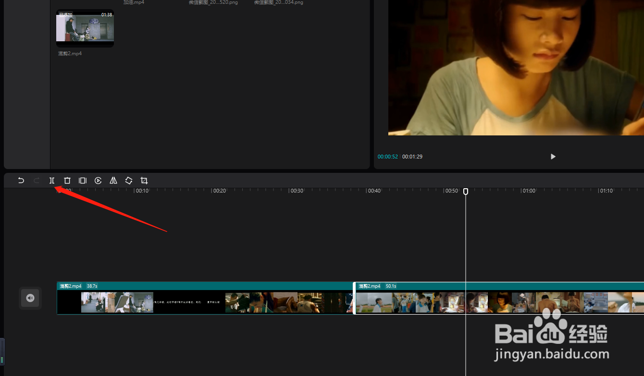Click the video preview image
The height and width of the screenshot is (376, 644).
(516, 68)
